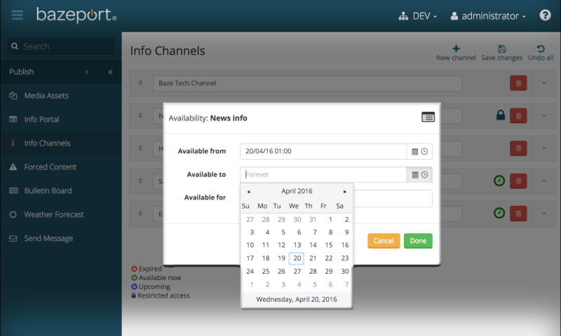Screen dimensions: 561x336
Task: Open Weather Forecast in sidebar
Action: pos(53,214)
